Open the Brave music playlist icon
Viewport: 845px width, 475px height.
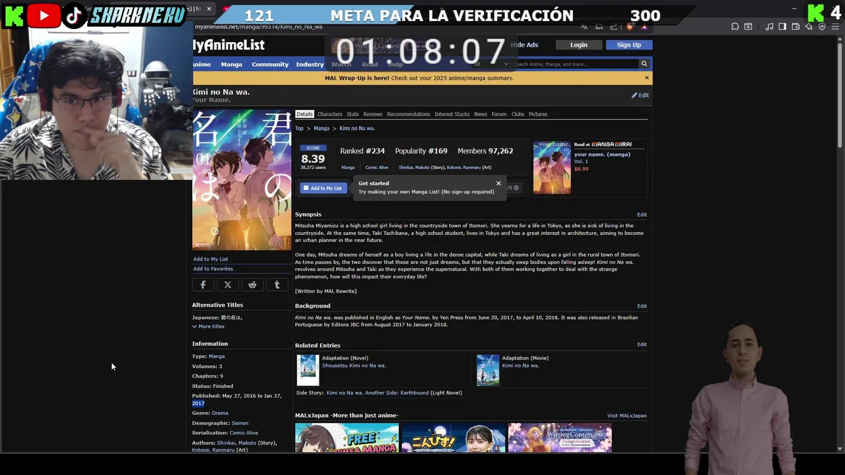(x=769, y=26)
